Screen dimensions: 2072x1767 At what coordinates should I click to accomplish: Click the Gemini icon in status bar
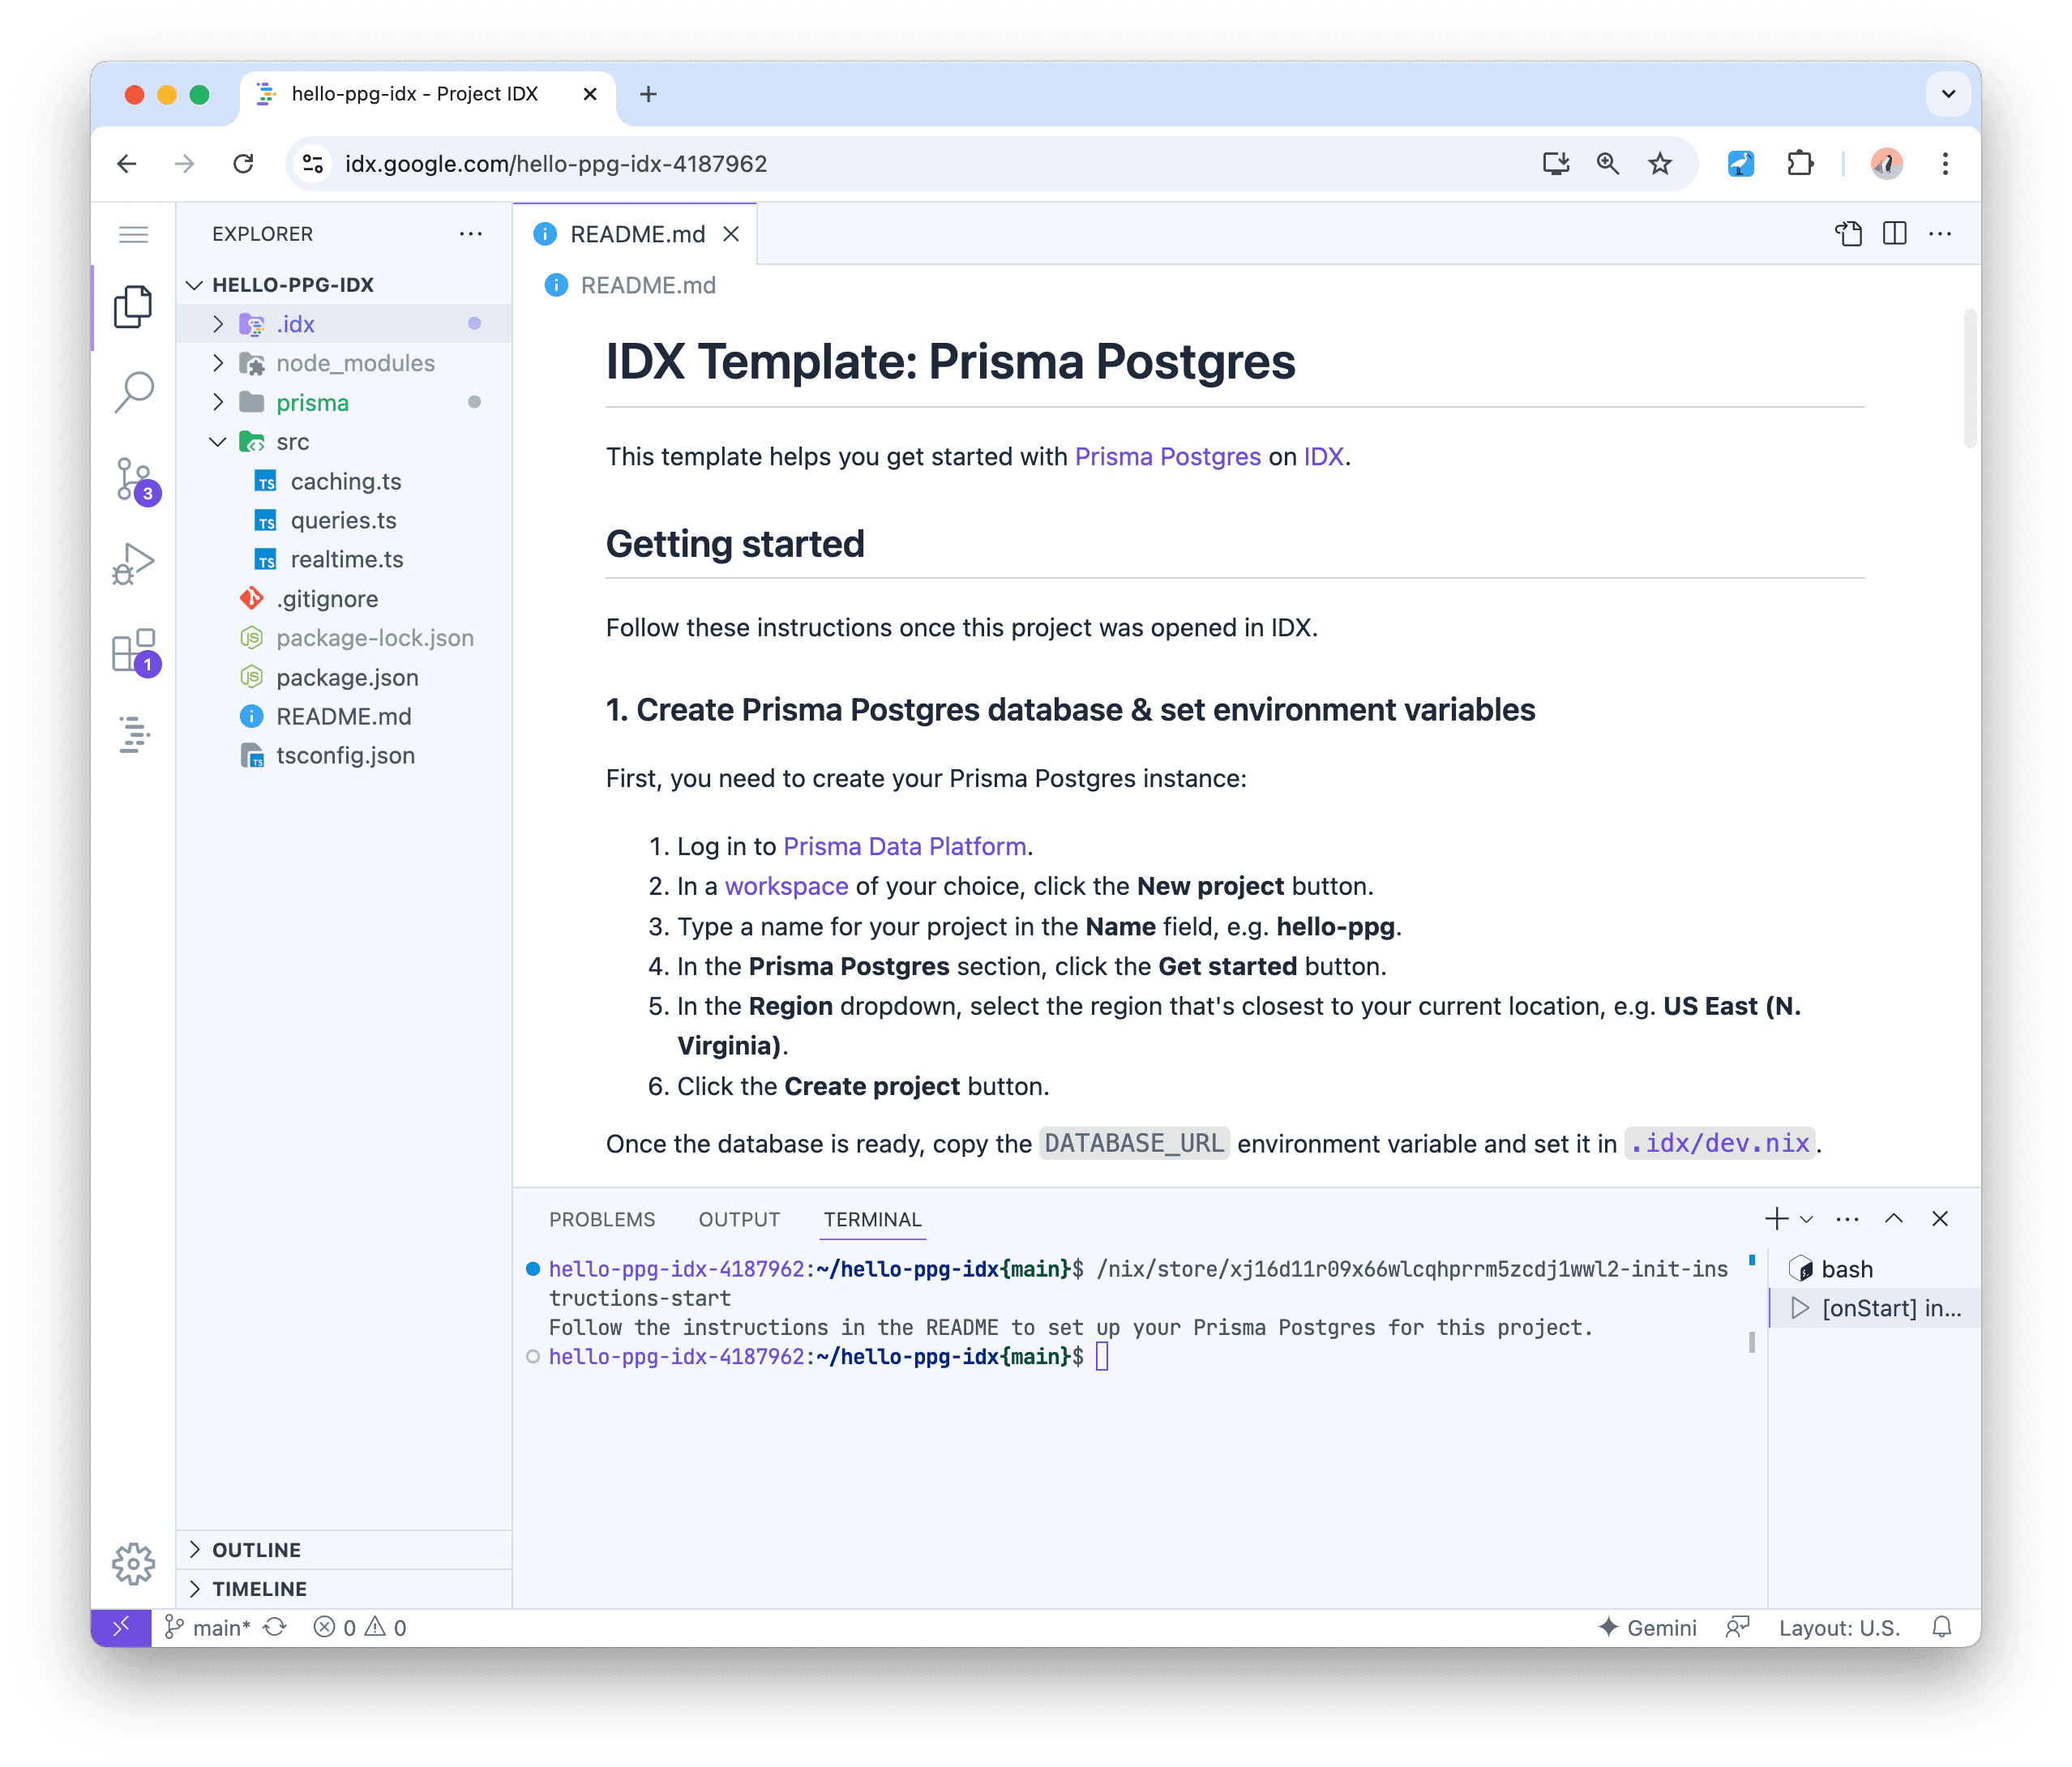coord(1648,1627)
